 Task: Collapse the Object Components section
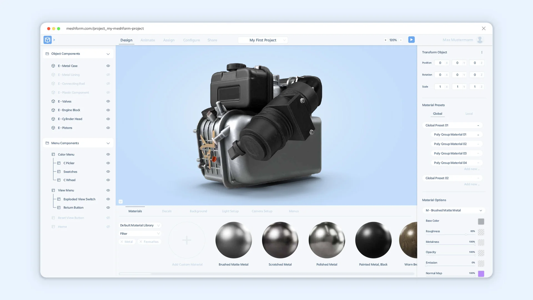click(x=108, y=54)
